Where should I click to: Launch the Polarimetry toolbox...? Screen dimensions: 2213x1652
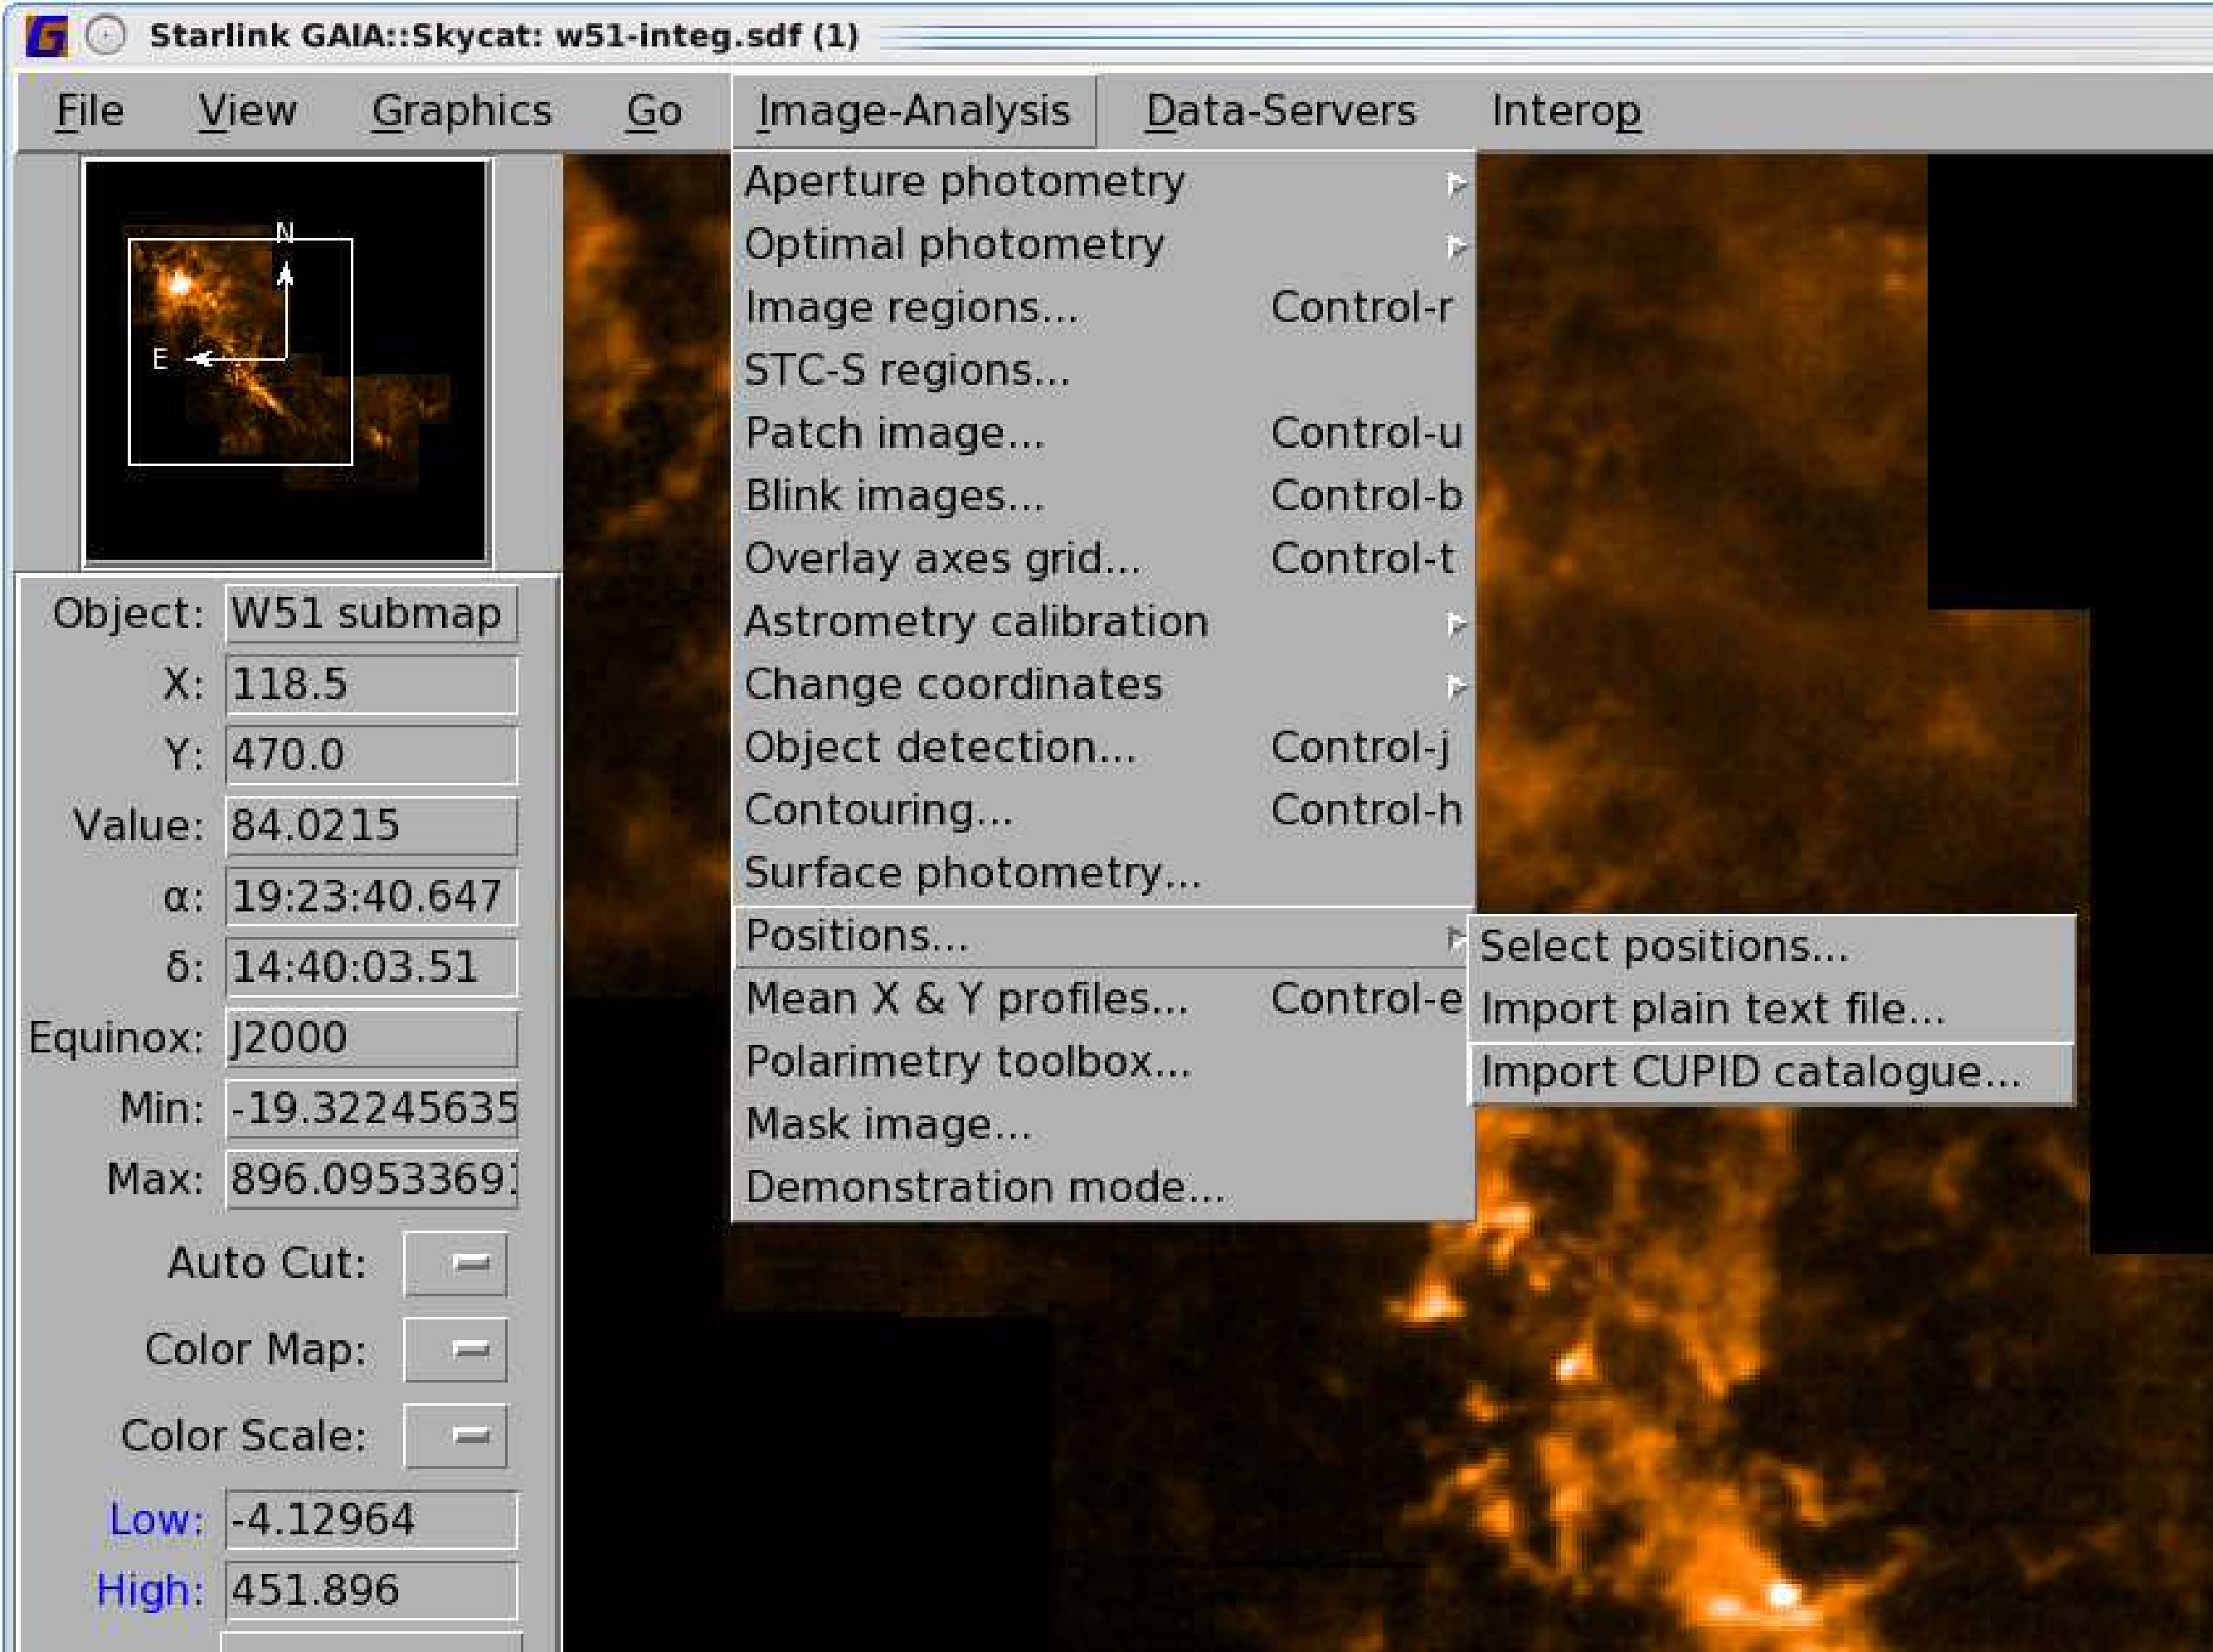click(1104, 1062)
